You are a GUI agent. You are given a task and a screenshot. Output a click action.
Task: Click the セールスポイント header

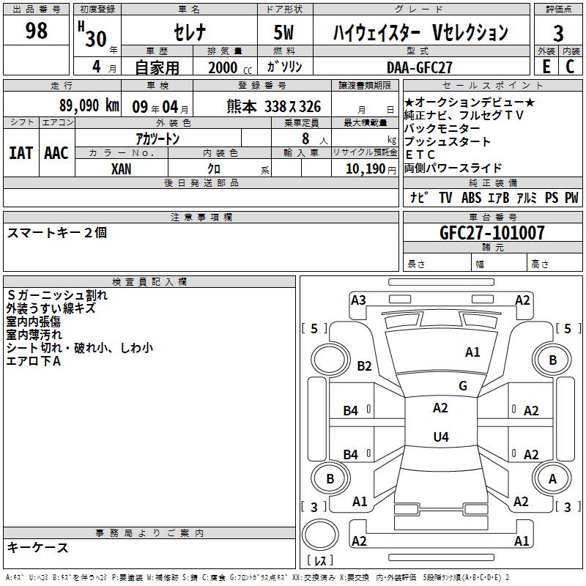[492, 85]
